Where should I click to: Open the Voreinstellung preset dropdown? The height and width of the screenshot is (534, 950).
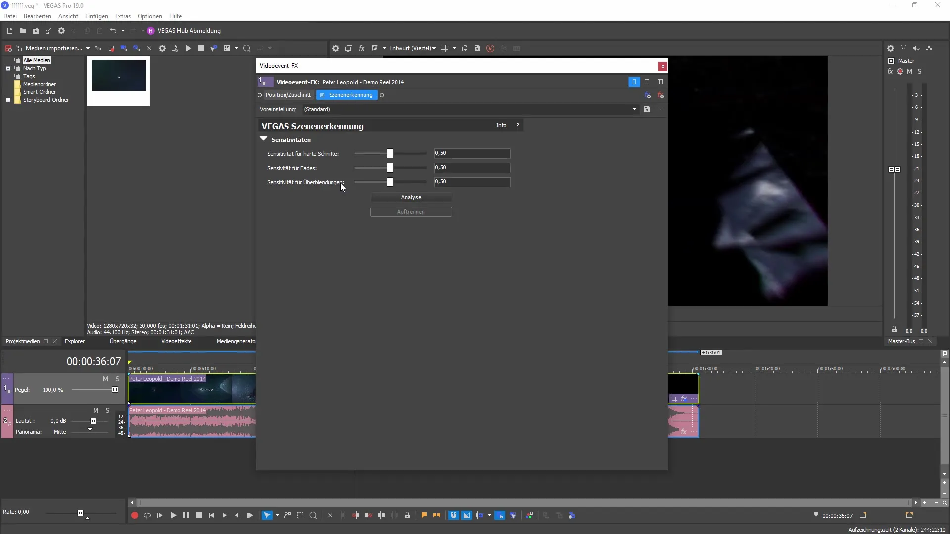click(470, 109)
